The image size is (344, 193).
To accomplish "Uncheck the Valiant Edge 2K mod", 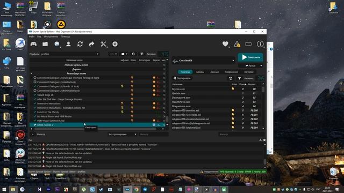I will pyautogui.click(x=35, y=95).
